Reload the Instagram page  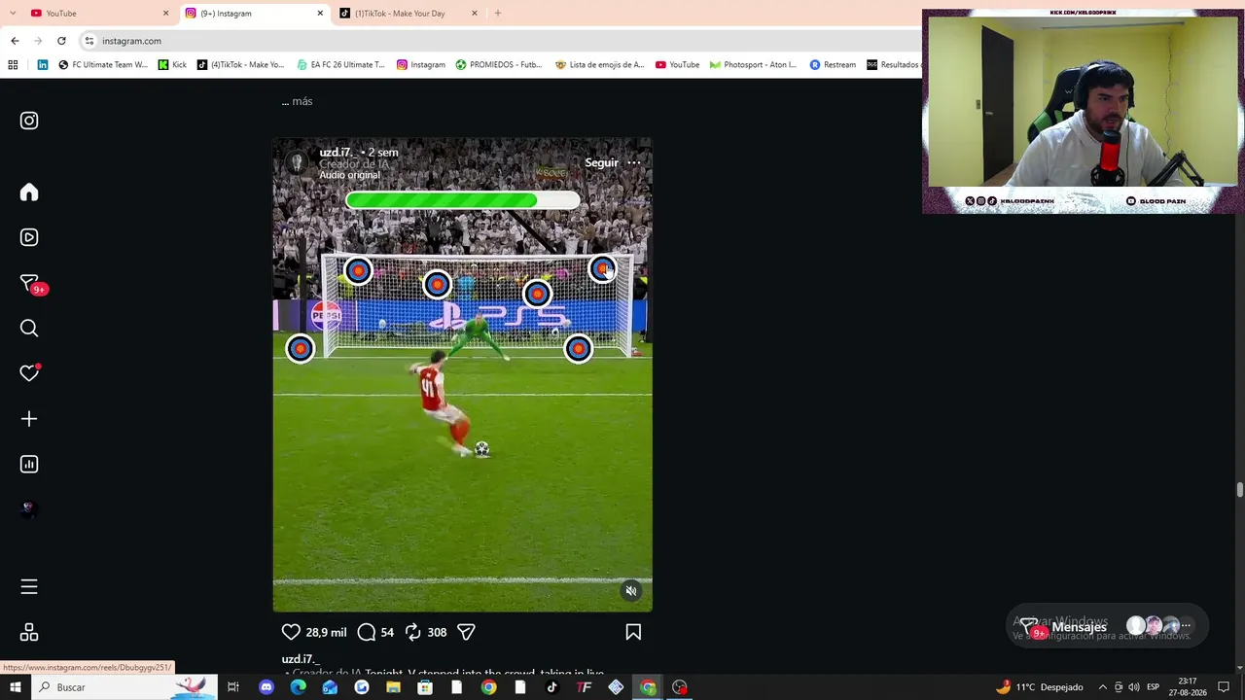coord(61,41)
